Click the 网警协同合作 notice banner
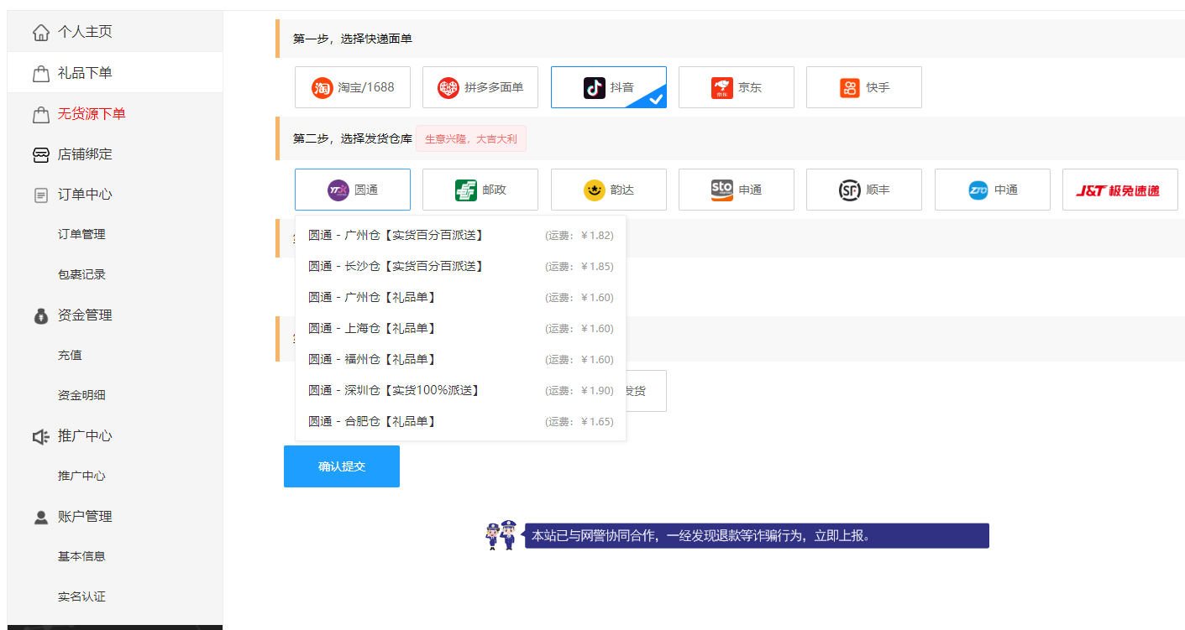Image resolution: width=1185 pixels, height=630 pixels. coord(757,536)
